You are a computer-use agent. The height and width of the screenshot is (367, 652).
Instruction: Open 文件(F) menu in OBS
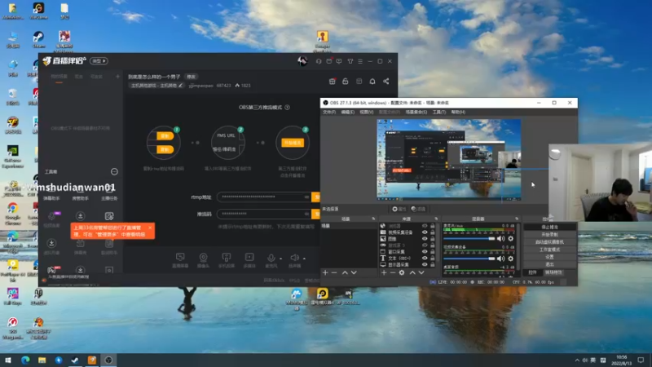tap(329, 112)
